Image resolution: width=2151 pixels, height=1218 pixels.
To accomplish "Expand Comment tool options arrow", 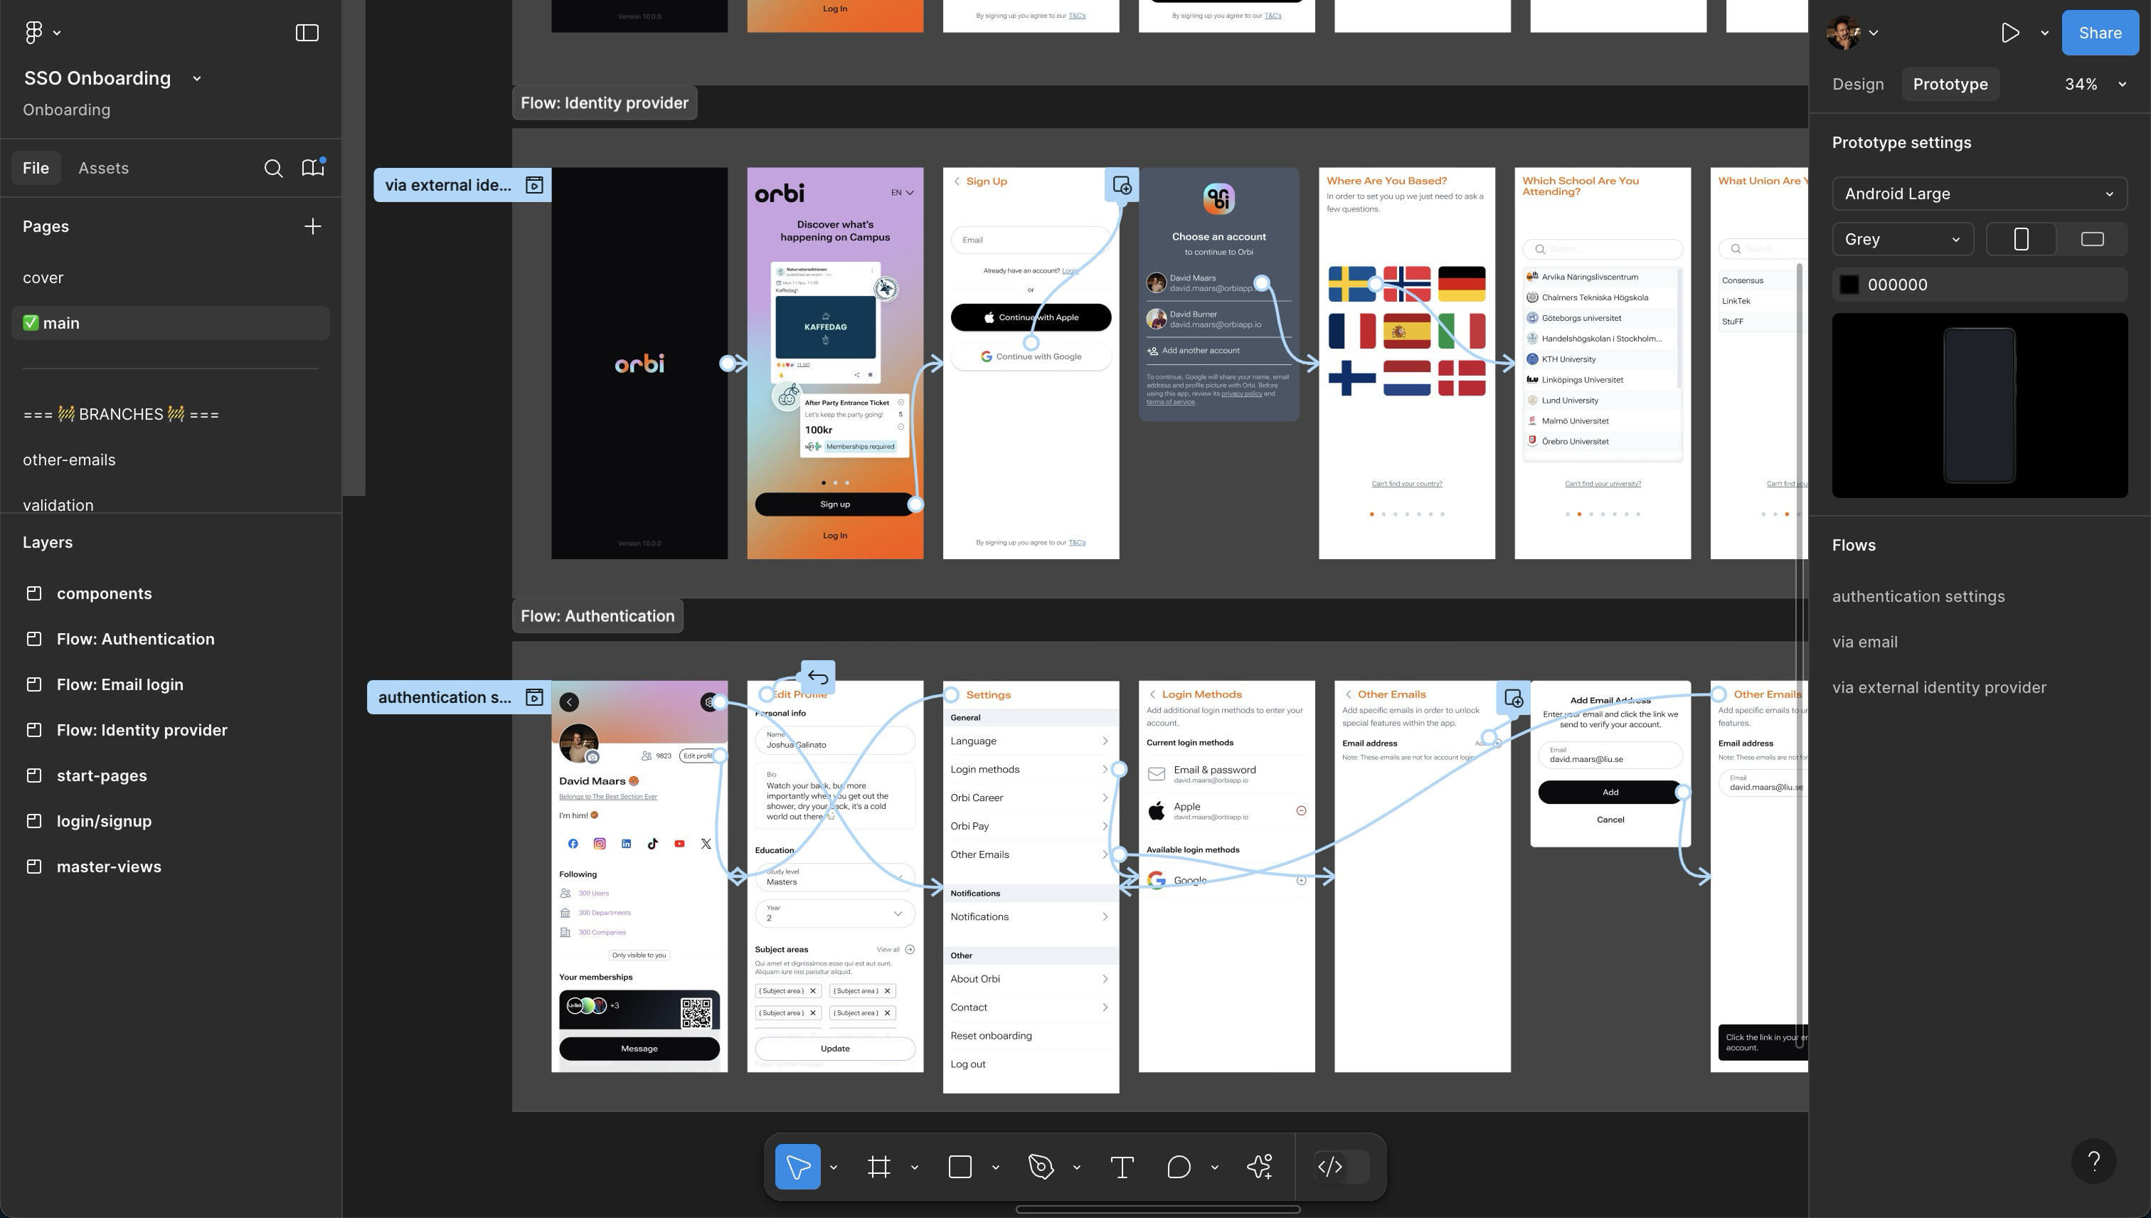I will (x=1214, y=1167).
